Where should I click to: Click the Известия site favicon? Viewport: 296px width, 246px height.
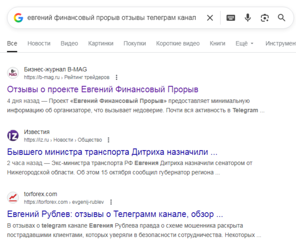13,135
